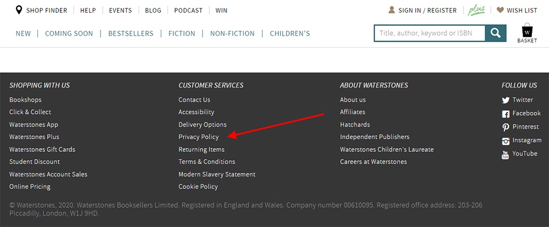This screenshot has height=227, width=549.
Task: Select the Coming Soon category
Action: tap(69, 33)
